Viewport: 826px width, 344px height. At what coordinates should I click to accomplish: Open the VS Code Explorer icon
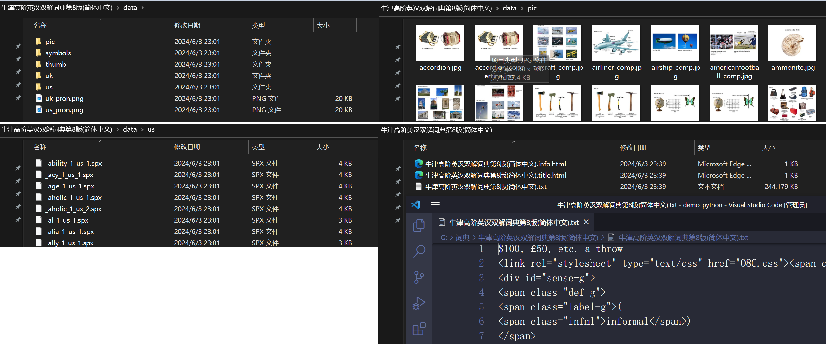[419, 225]
